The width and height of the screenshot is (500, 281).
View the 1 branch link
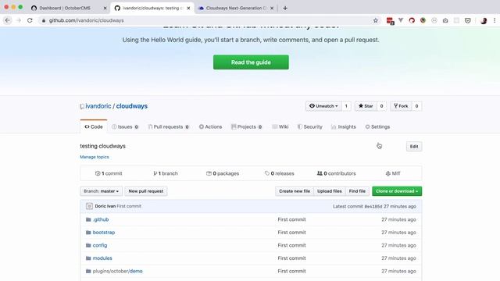(166, 173)
